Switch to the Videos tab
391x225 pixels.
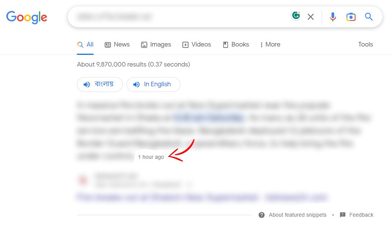click(197, 45)
